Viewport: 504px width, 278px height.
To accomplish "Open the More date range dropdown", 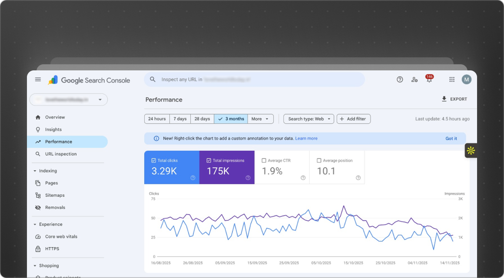I will (x=260, y=119).
